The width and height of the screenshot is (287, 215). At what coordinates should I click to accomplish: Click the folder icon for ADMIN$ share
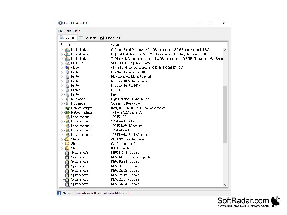[67, 139]
